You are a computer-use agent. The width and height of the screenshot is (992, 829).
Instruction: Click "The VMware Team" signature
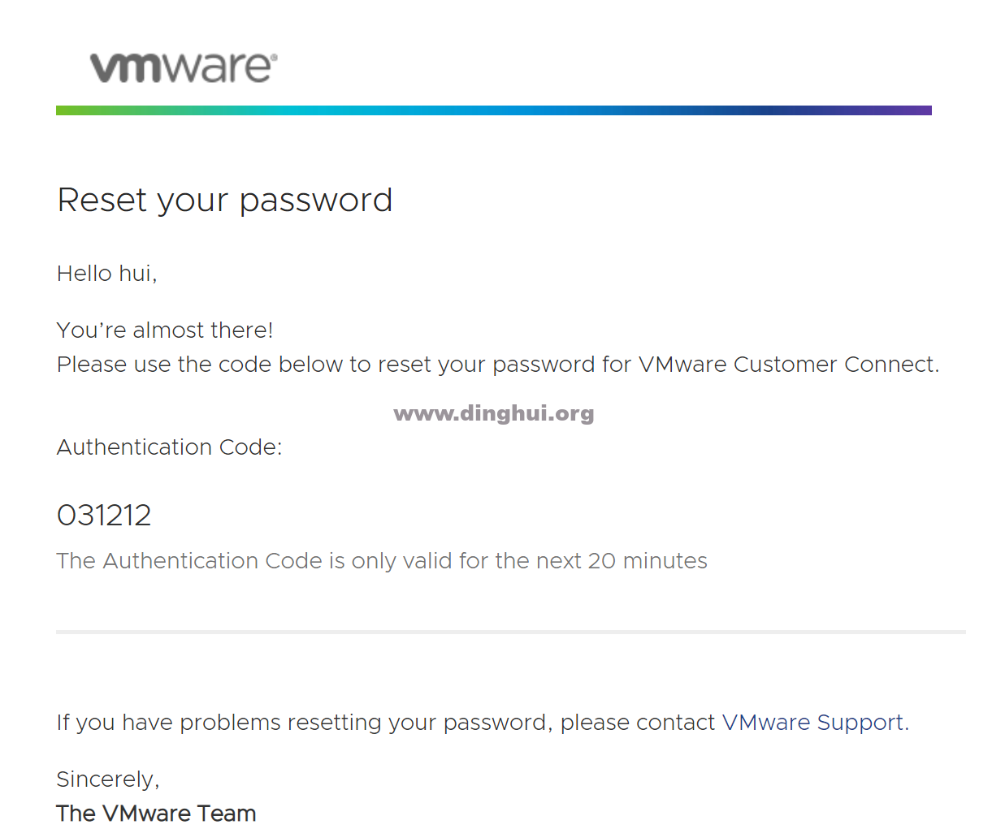coord(156,814)
